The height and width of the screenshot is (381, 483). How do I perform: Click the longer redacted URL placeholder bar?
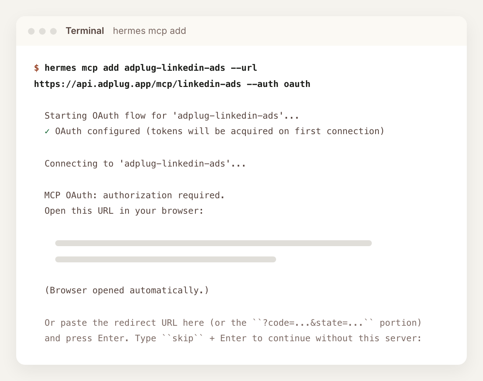click(x=214, y=243)
